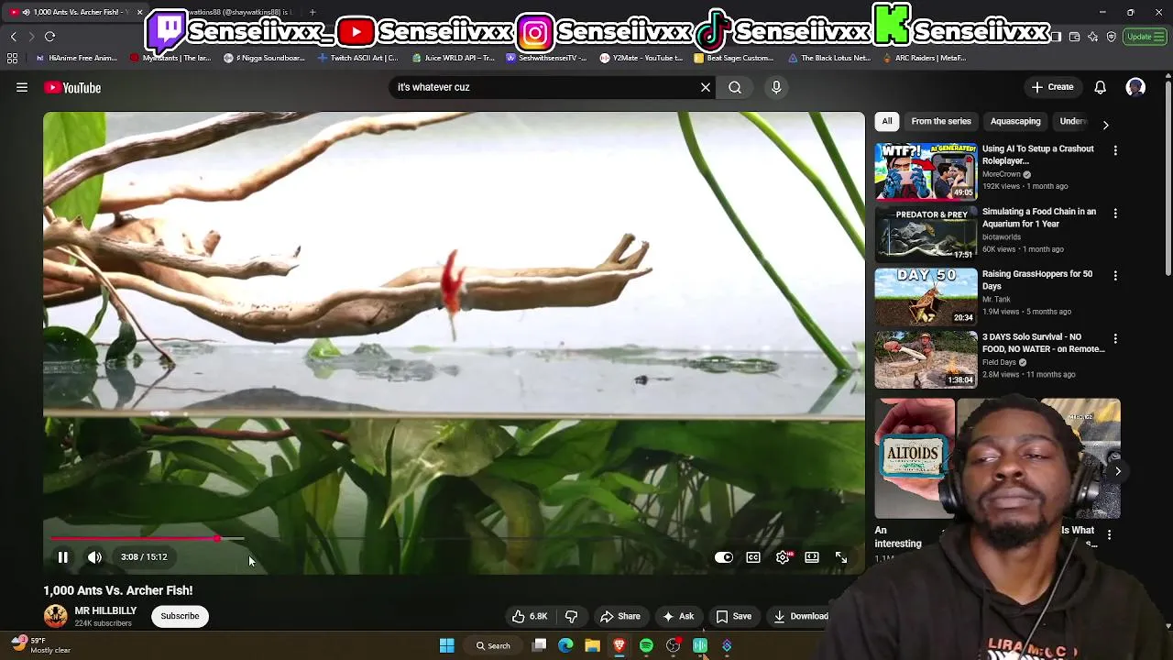Close the 1,000 Ants Vs. Archer Fish tab

(x=139, y=12)
